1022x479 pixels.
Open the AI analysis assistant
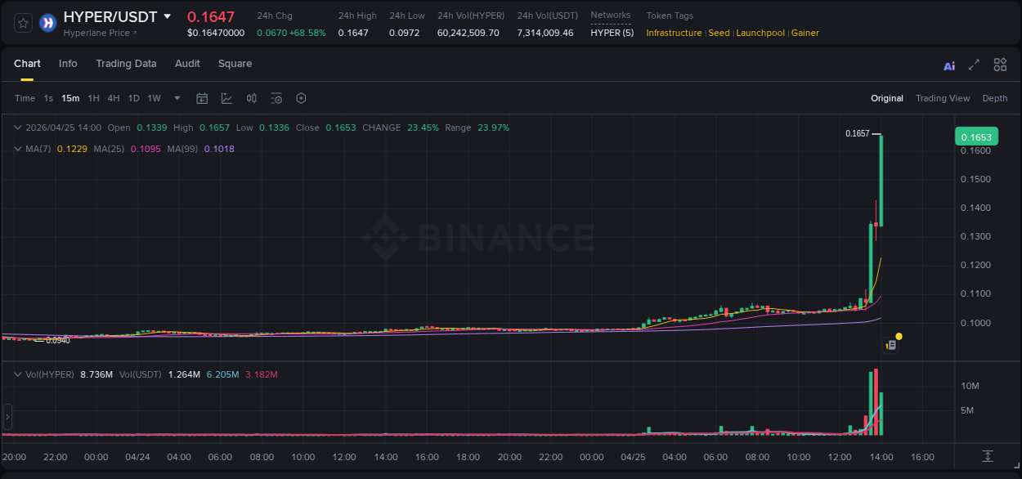tap(948, 64)
